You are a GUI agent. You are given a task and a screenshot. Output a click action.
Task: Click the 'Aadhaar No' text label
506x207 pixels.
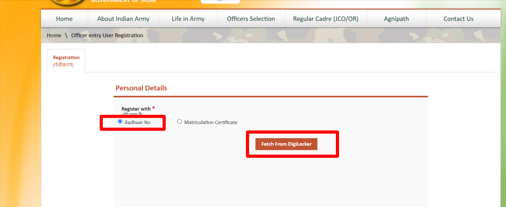pos(137,122)
